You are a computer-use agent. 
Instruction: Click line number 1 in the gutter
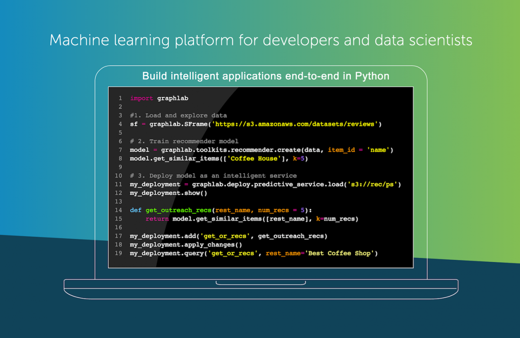120,98
